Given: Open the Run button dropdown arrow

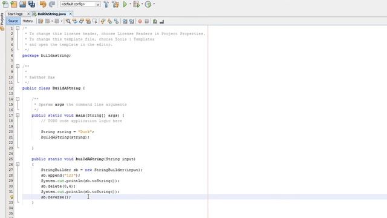Looking at the screenshot, I should 130,4.
